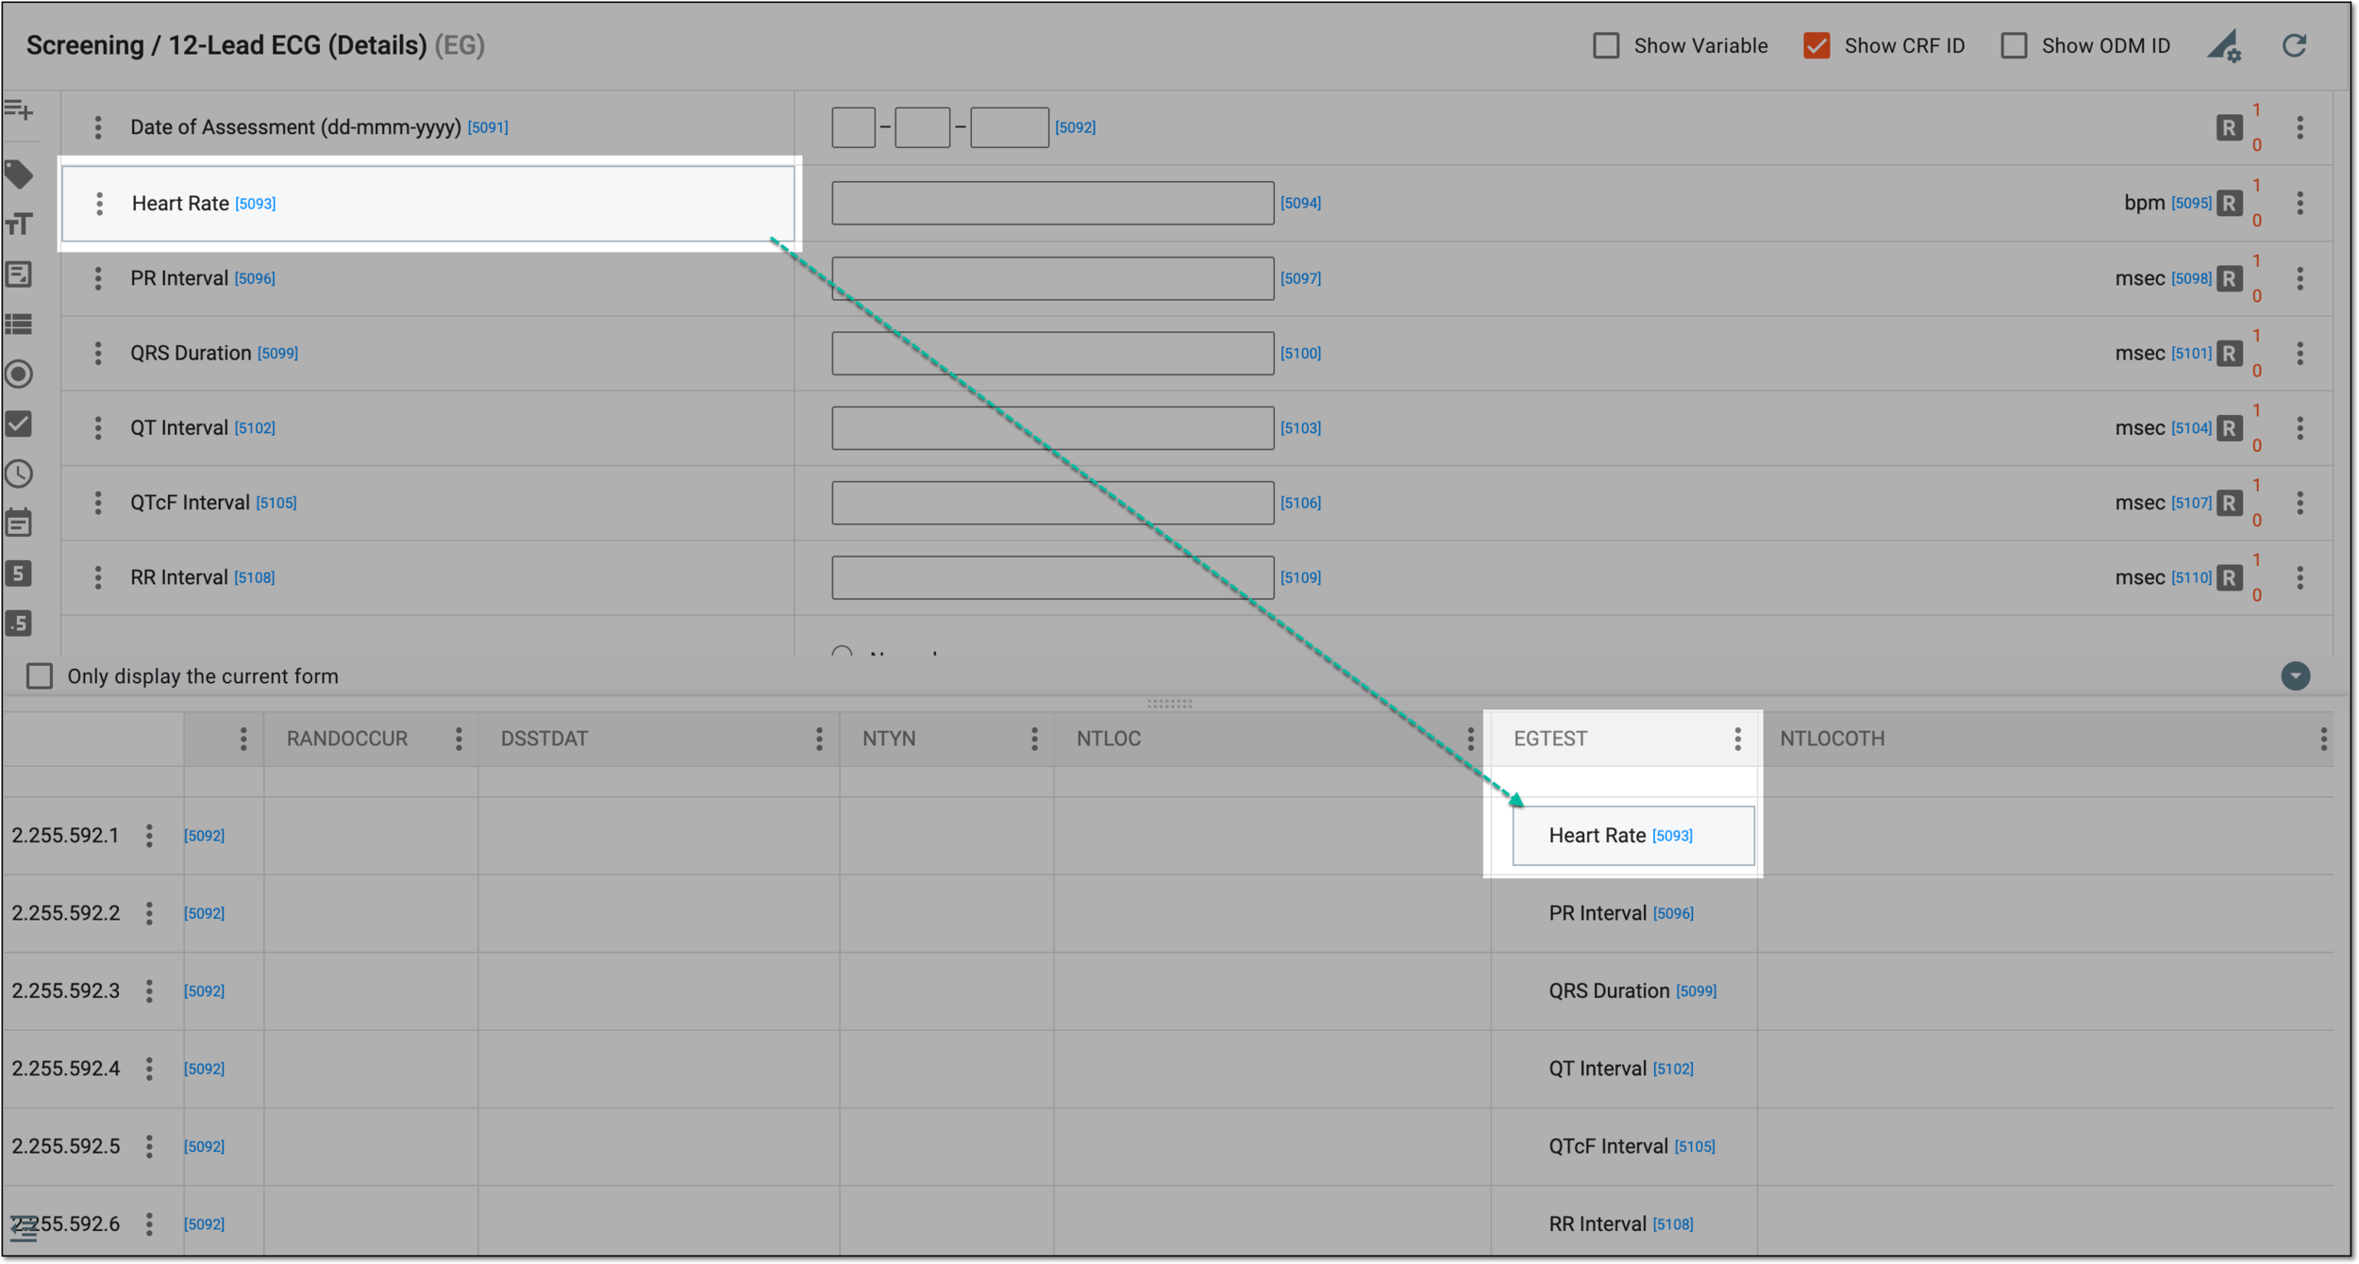Click the Screening / 12-Lead ECG (Details) title

click(226, 45)
